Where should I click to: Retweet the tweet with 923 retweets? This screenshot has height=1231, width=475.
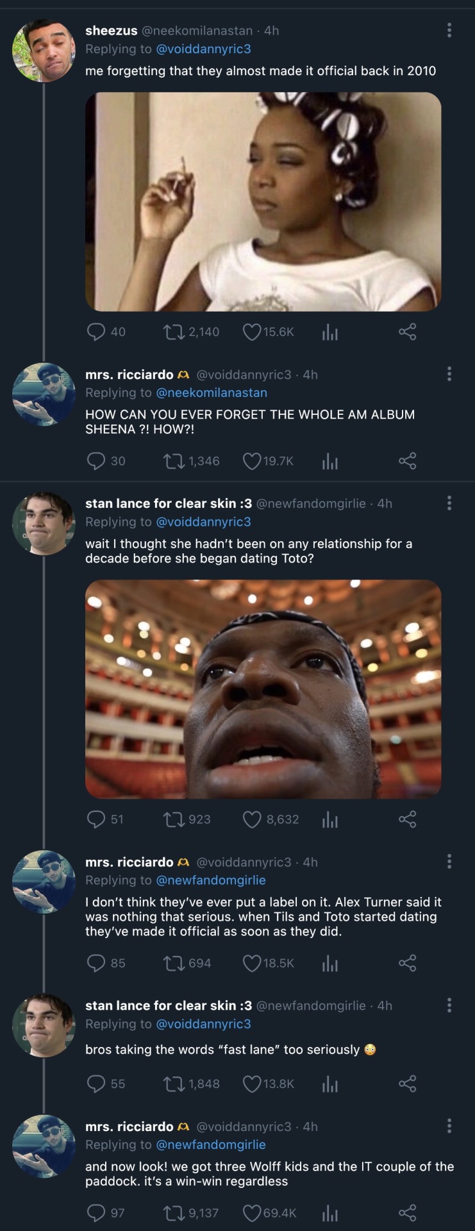tap(172, 819)
